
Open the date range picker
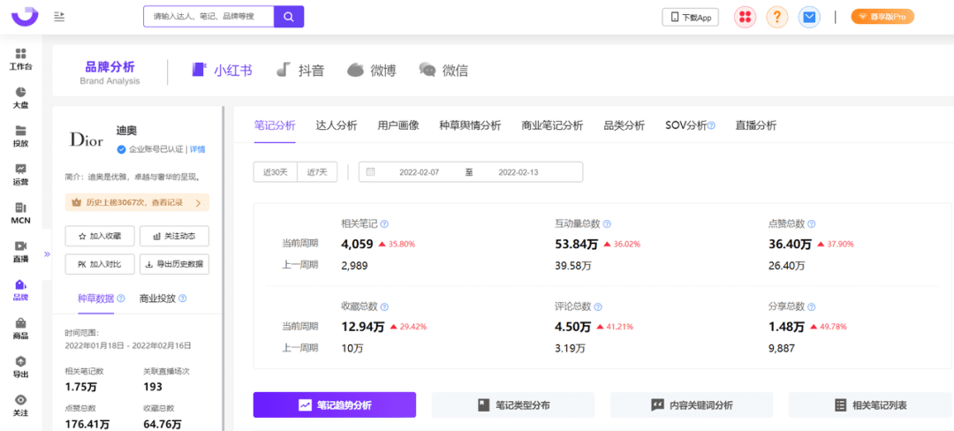click(x=470, y=172)
